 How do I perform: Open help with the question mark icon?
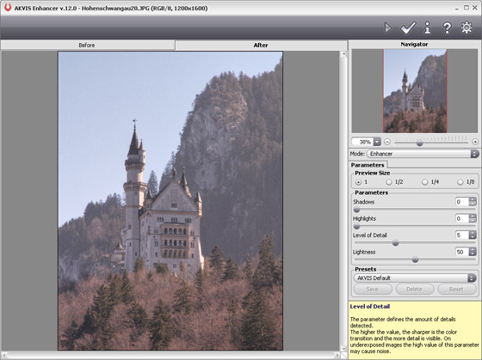pos(447,28)
